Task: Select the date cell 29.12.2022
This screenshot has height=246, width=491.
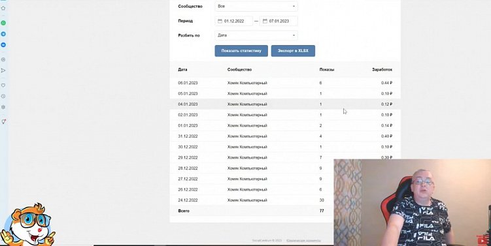Action: pos(188,157)
